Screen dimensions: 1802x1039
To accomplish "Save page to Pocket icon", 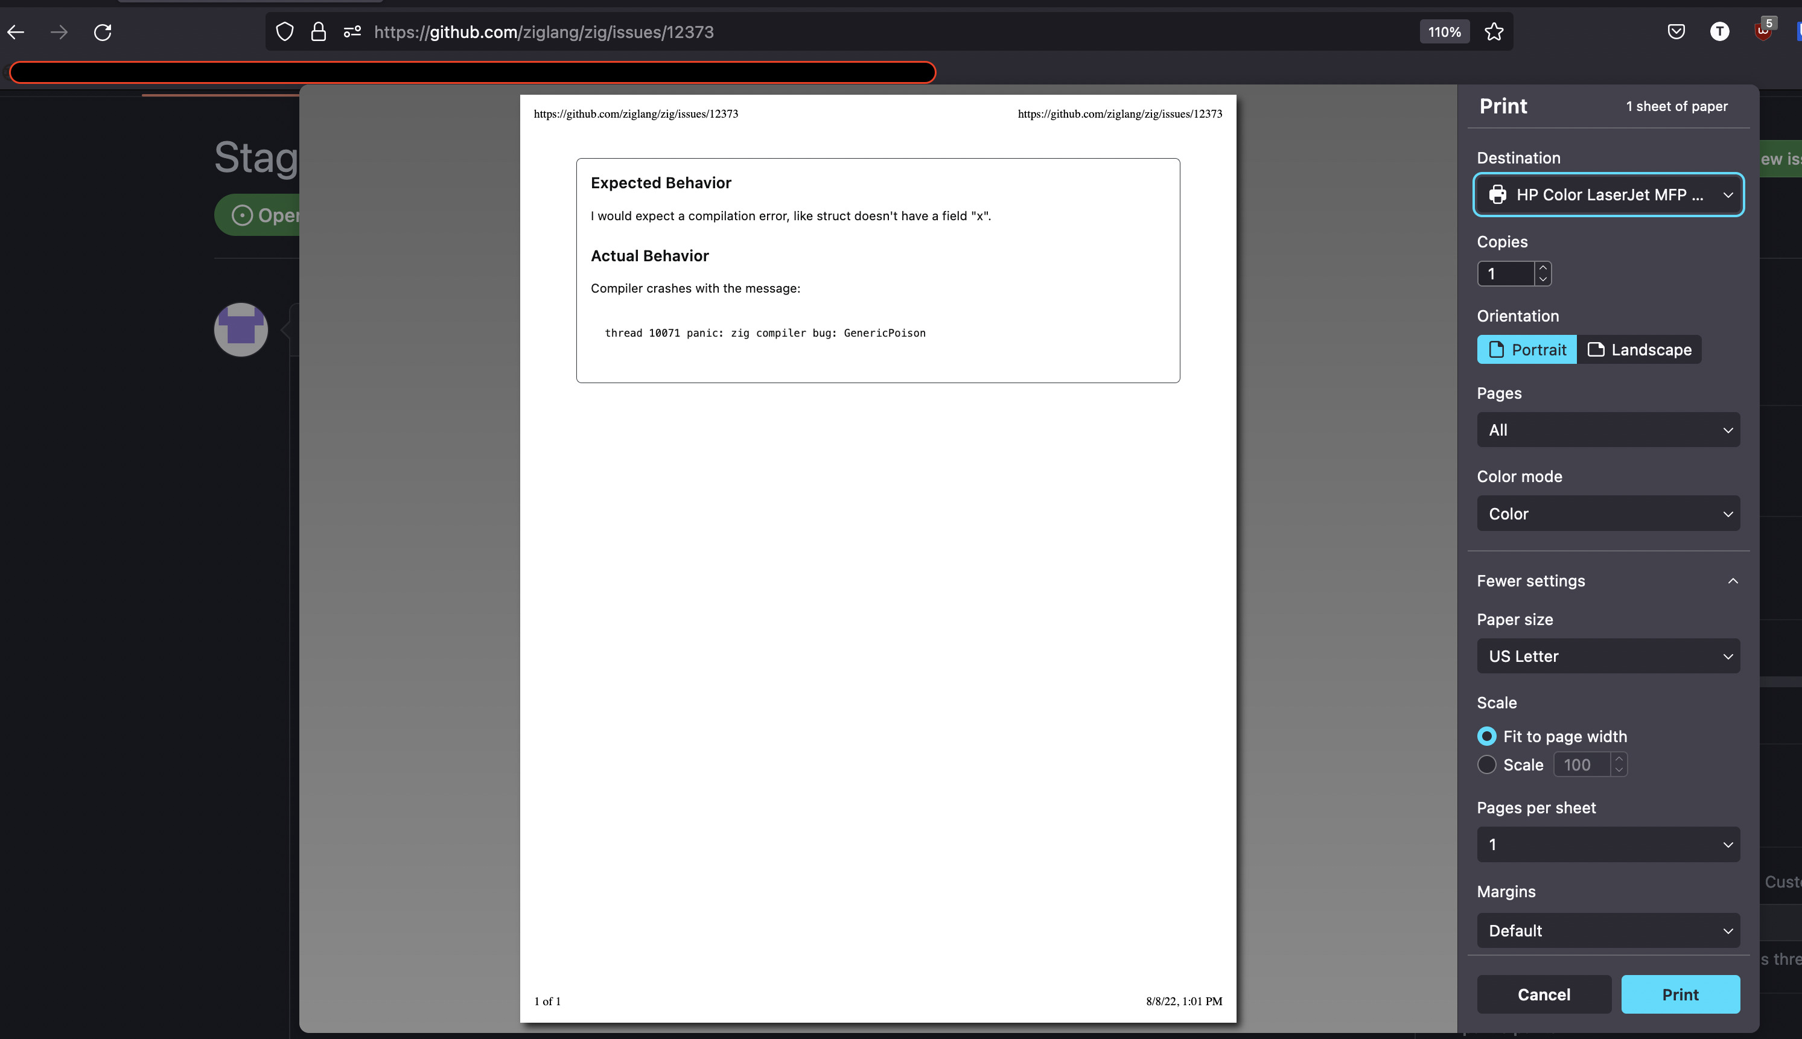I will tap(1676, 32).
